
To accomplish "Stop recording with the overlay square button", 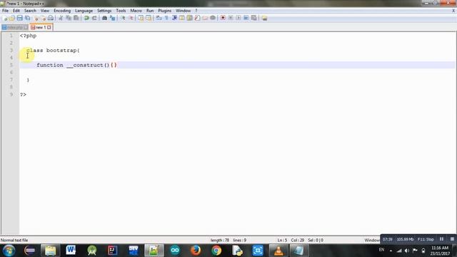I will (452, 239).
